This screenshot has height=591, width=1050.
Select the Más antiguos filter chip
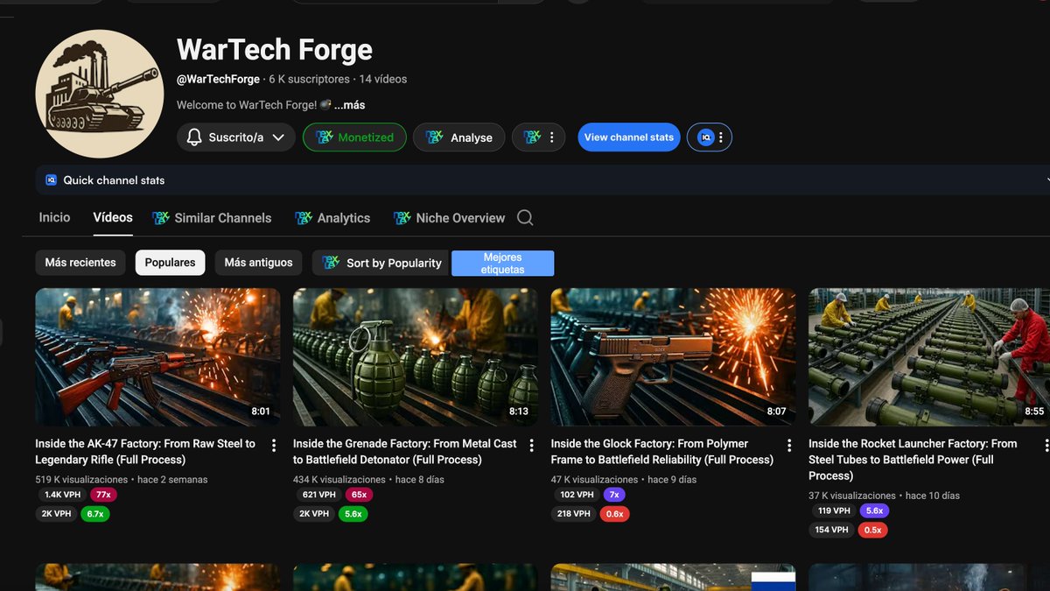point(258,263)
